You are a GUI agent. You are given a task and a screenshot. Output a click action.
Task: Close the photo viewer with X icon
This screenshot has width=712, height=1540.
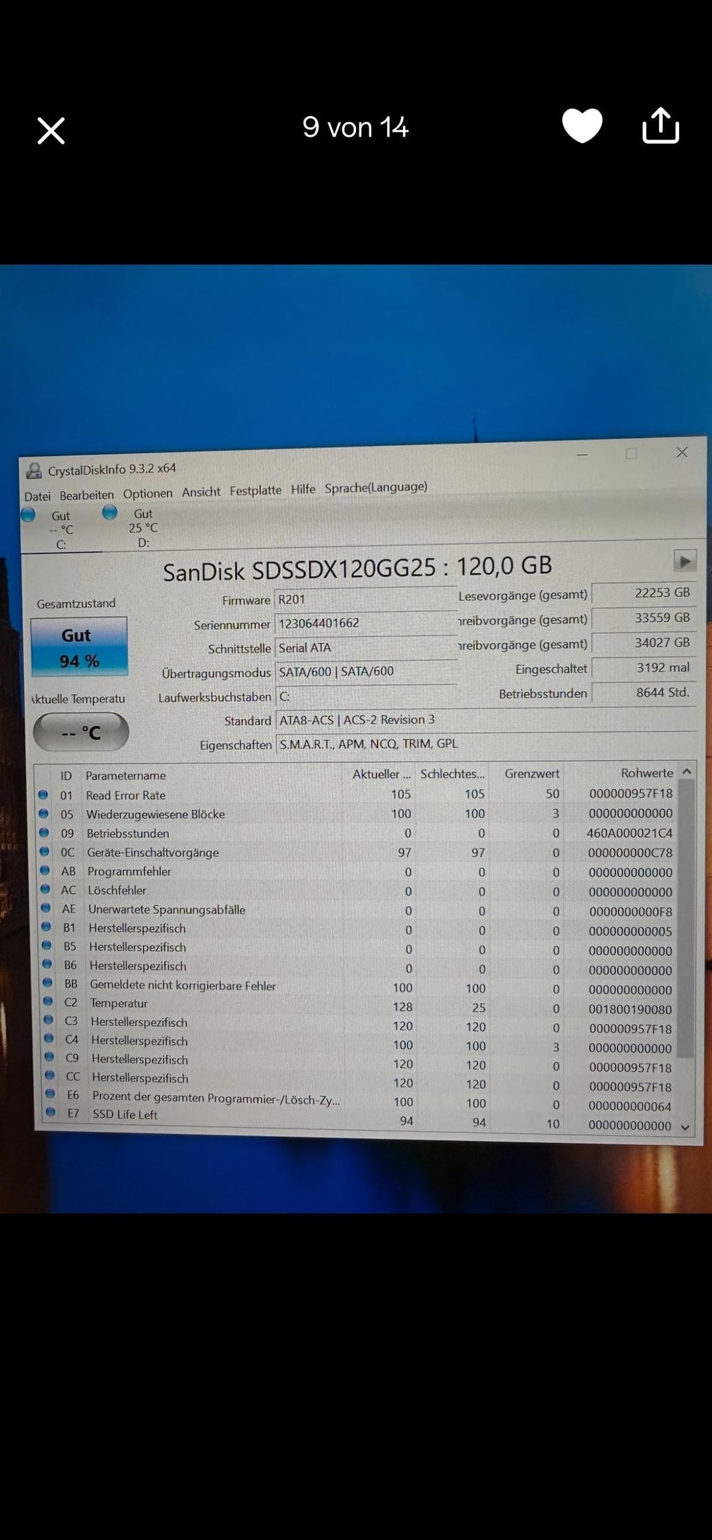coord(51,130)
